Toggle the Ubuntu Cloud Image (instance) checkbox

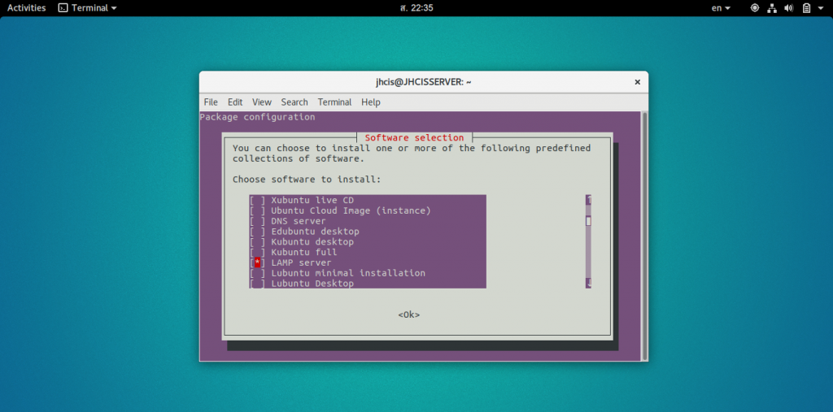[x=257, y=210]
